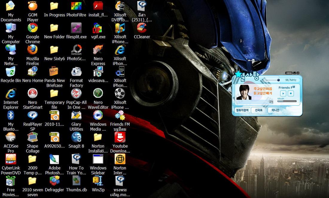Minimize the radio widget window
The width and height of the screenshot is (329, 198).
[x=295, y=73]
